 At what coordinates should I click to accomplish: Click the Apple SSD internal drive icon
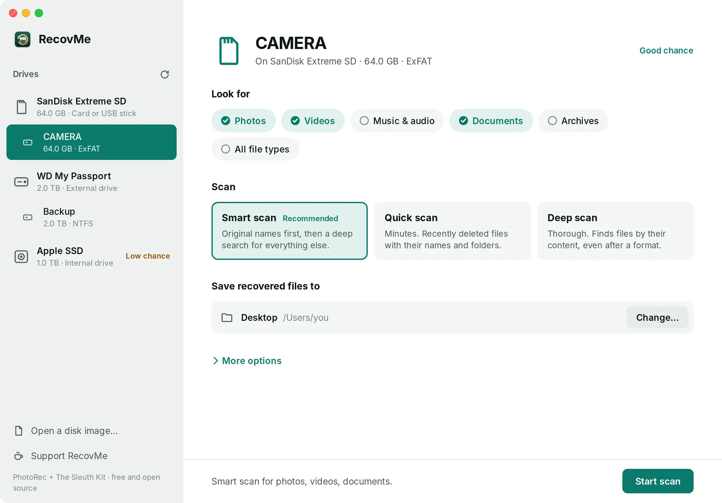(x=21, y=257)
